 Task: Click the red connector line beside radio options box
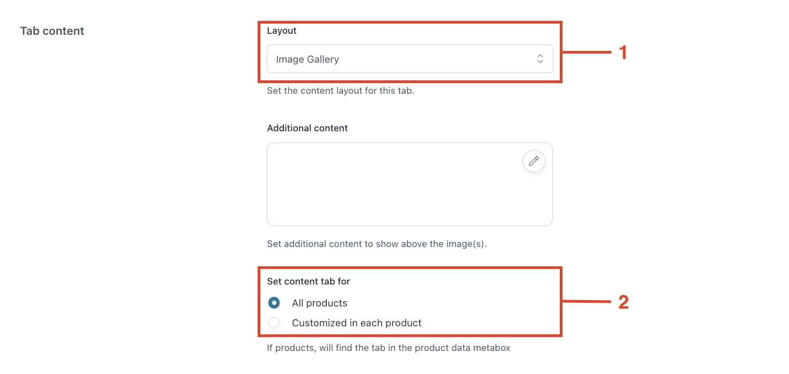(x=587, y=302)
